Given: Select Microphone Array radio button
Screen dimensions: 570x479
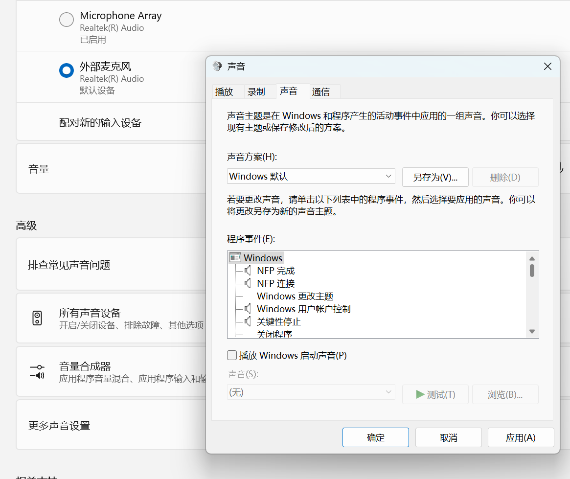Looking at the screenshot, I should coord(67,20).
